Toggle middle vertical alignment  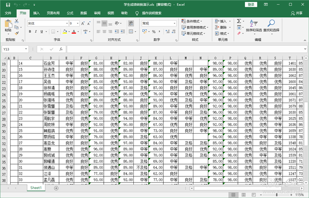click(105, 23)
